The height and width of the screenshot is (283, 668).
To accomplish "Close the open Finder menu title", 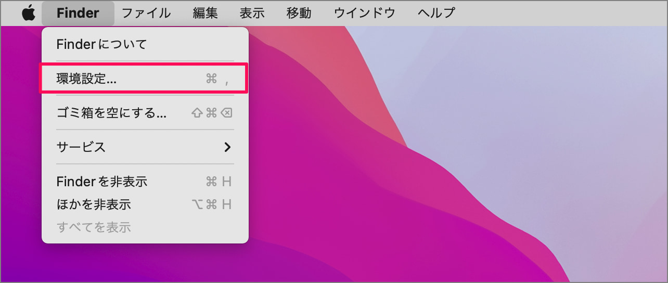I will [78, 13].
